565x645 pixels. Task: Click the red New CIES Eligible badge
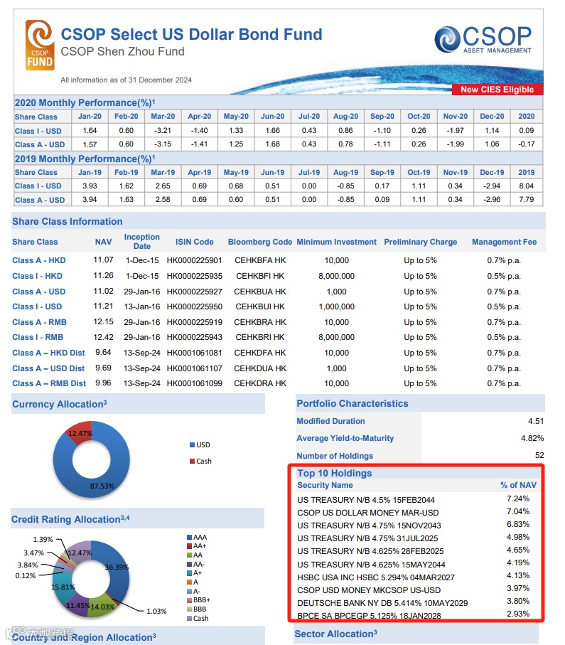497,90
